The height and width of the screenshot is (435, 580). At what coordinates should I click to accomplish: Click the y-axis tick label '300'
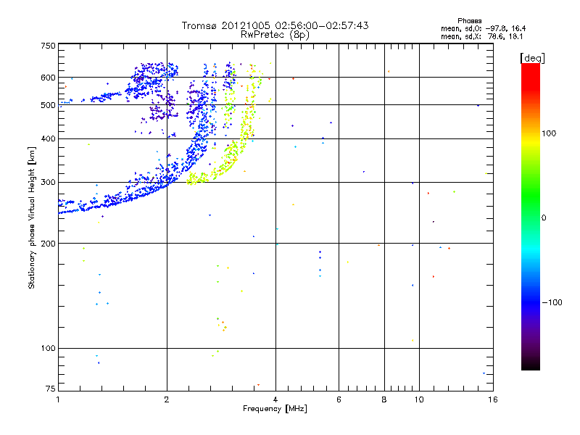(x=48, y=183)
